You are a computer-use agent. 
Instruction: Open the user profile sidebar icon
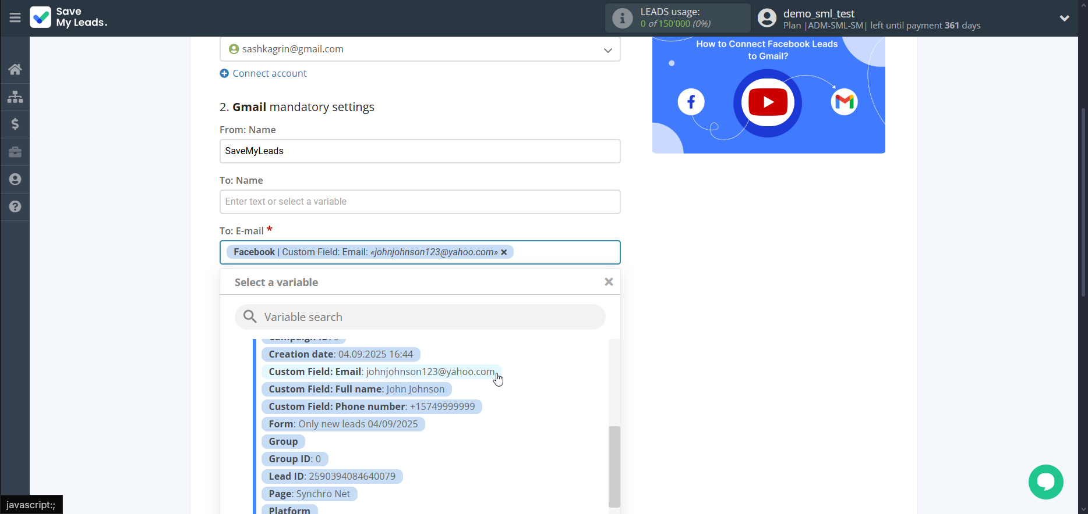(15, 179)
